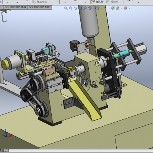Toggle Hide/Show Items in the view toolbar
The height and width of the screenshot is (153, 153).
[105, 8]
